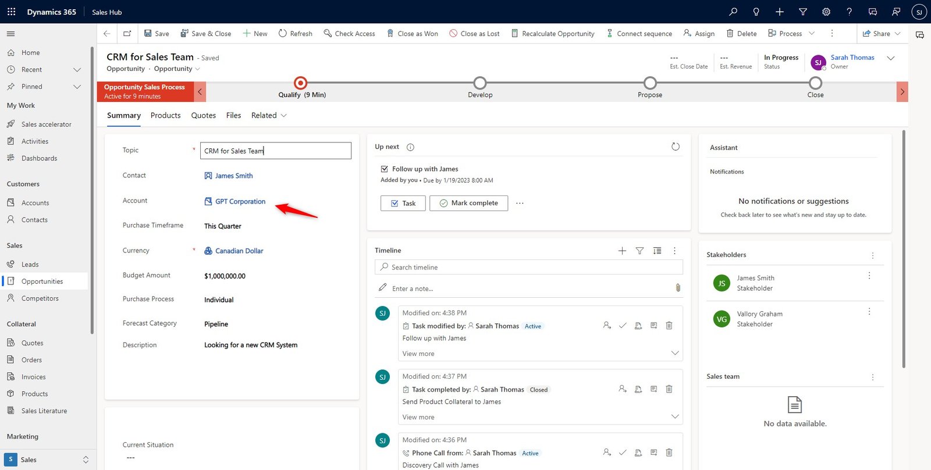Viewport: 931px width, 470px height.
Task: Open the Process dropdown
Action: pyautogui.click(x=791, y=34)
